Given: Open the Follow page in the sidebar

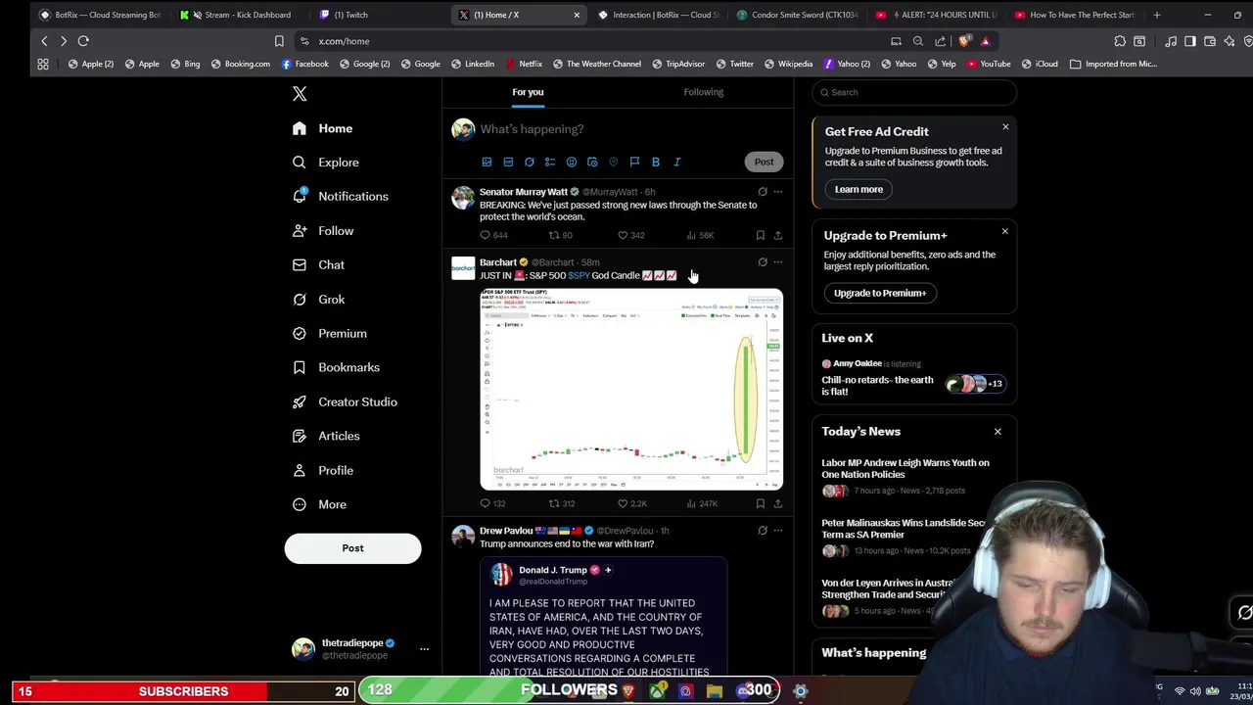Looking at the screenshot, I should pos(322,231).
